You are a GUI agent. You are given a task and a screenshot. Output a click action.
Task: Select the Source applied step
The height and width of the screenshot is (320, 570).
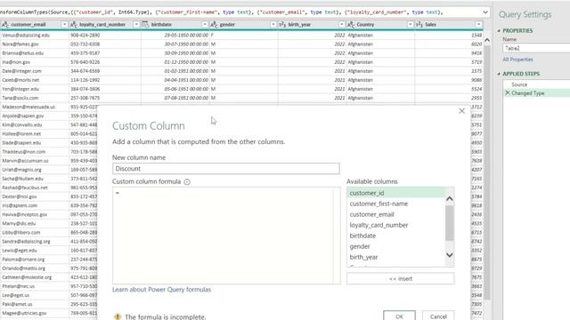click(519, 84)
